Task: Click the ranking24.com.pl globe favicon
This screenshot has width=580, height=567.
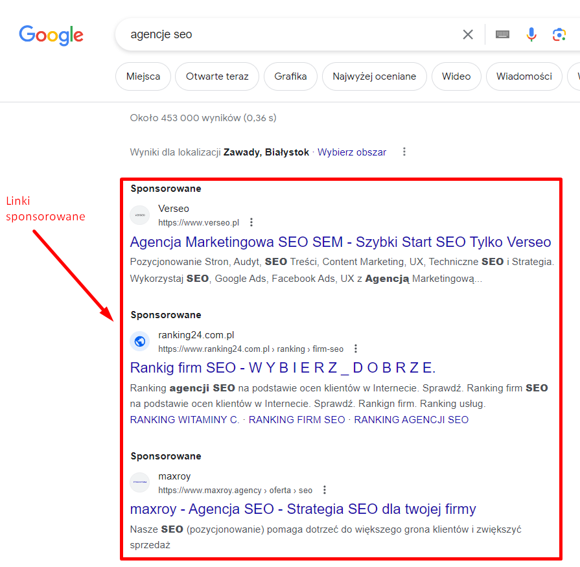Action: 140,341
